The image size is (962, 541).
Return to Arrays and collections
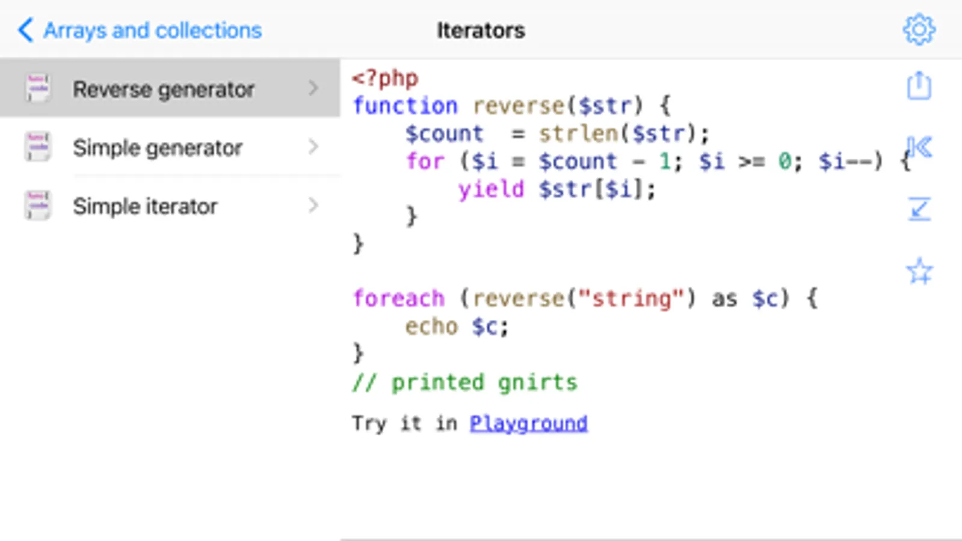pyautogui.click(x=153, y=31)
